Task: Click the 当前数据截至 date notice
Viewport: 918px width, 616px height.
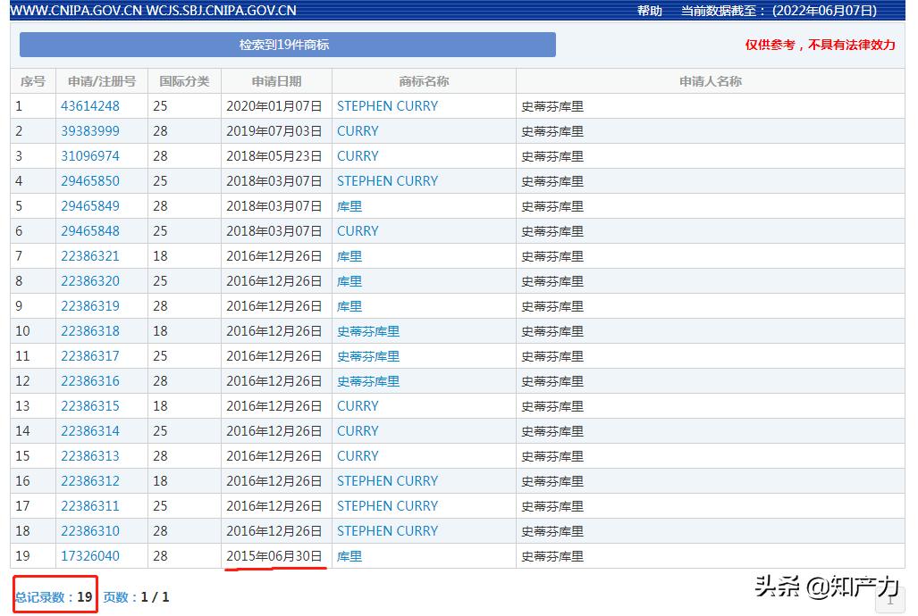Action: (779, 11)
